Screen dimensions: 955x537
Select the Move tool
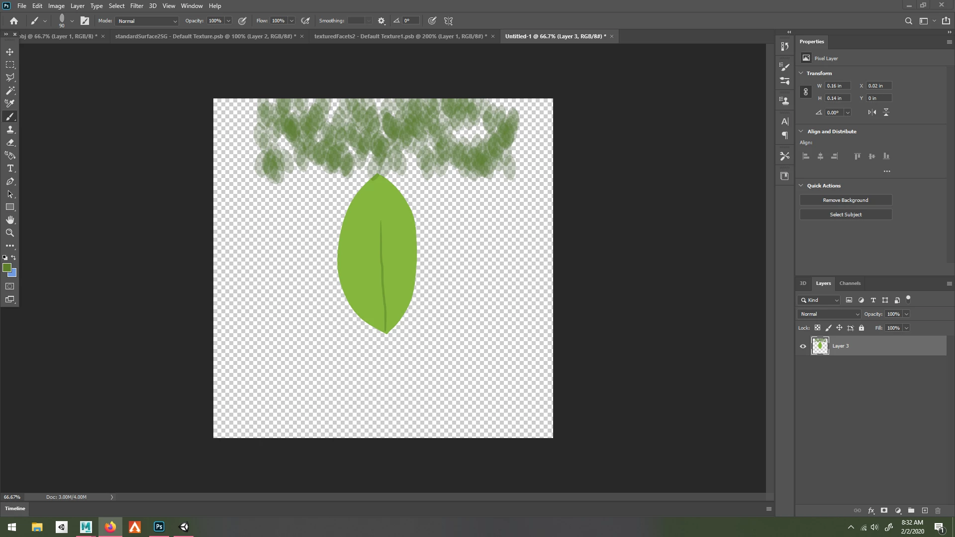click(10, 52)
